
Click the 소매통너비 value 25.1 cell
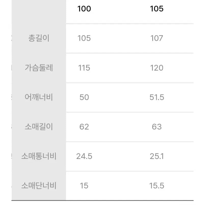coord(157,156)
